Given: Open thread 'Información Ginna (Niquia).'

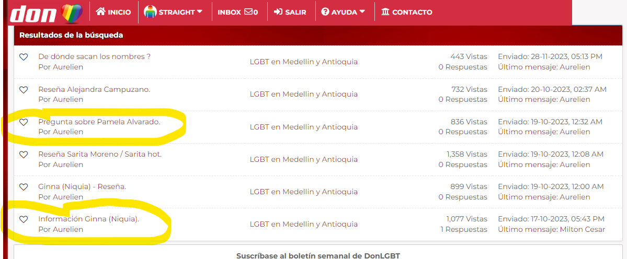Looking at the screenshot, I should click(89, 219).
